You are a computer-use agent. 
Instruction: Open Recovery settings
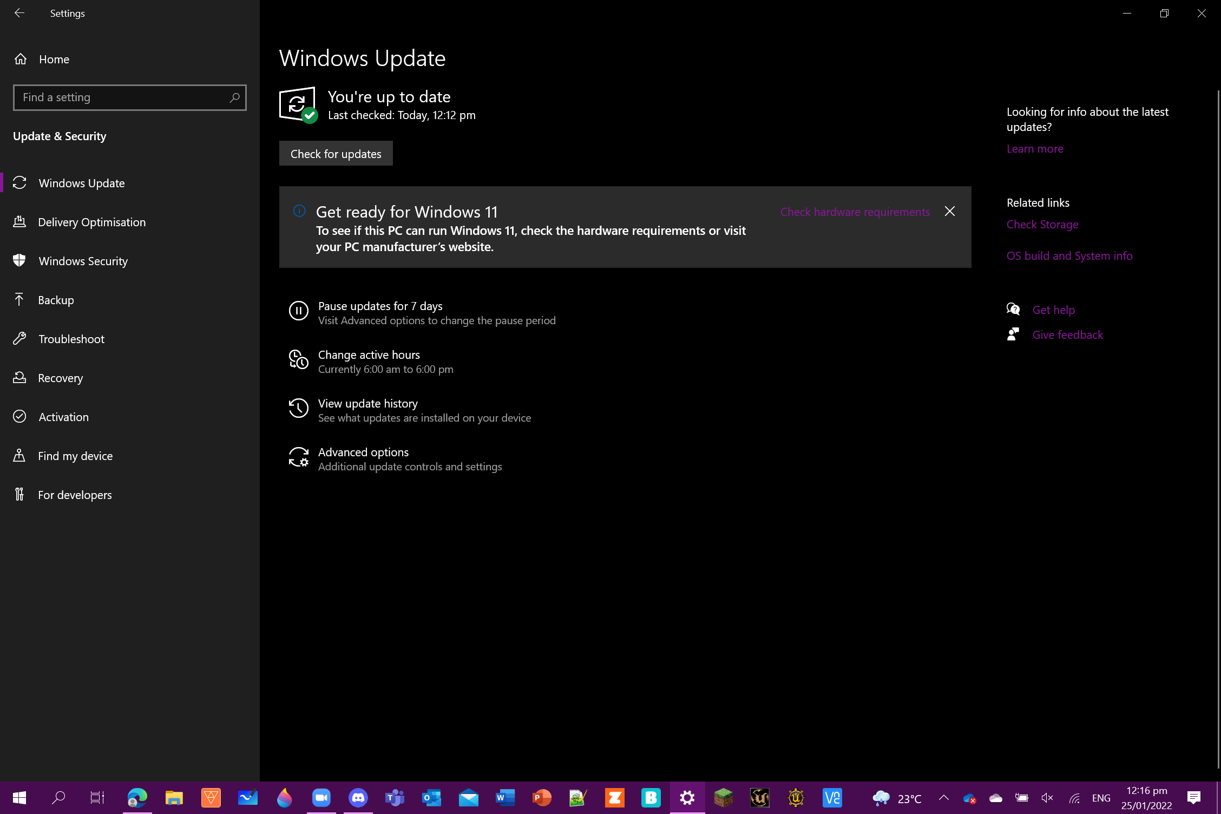pos(130,378)
